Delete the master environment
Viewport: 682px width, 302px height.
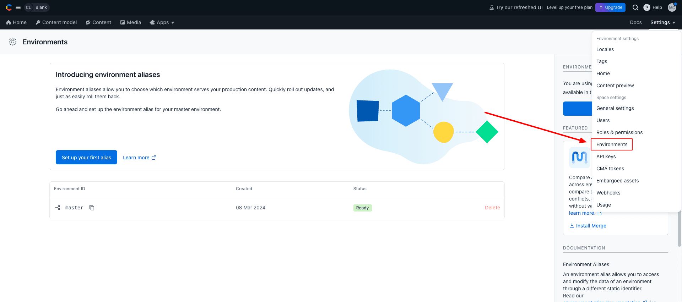pos(492,208)
